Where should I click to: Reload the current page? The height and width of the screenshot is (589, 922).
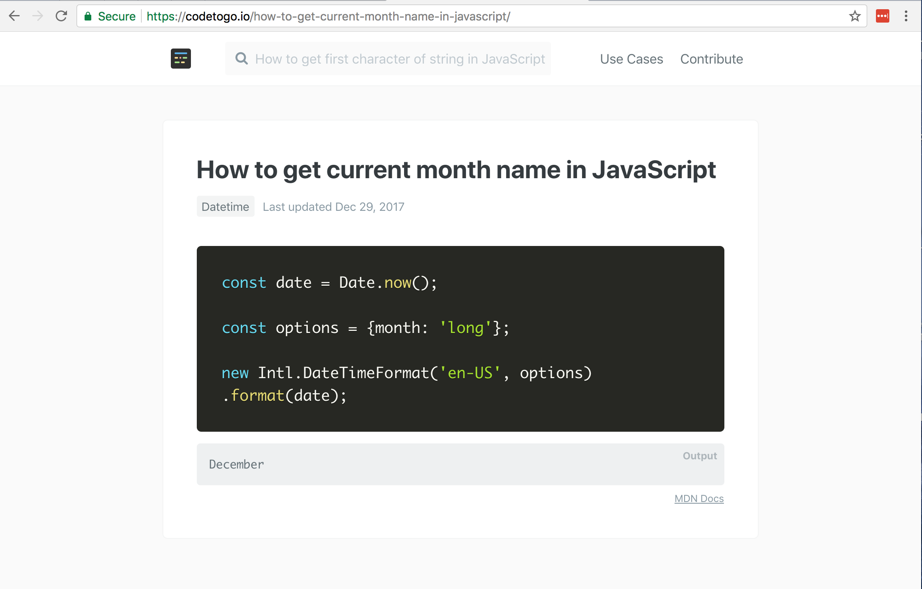click(62, 16)
